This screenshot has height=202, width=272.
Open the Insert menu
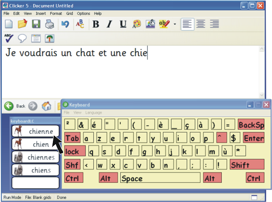pyautogui.click(x=41, y=13)
